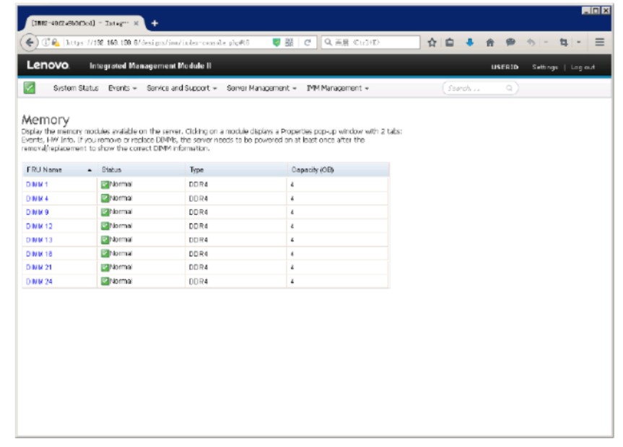Click the green shield icon in address bar

(276, 43)
